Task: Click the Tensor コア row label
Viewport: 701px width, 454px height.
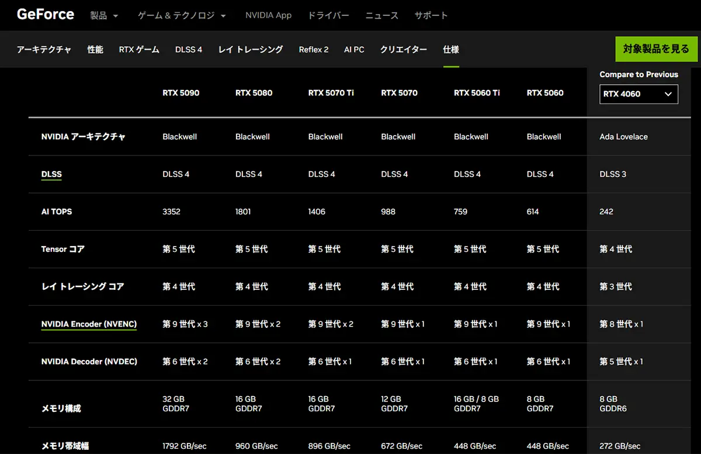Action: [x=63, y=249]
